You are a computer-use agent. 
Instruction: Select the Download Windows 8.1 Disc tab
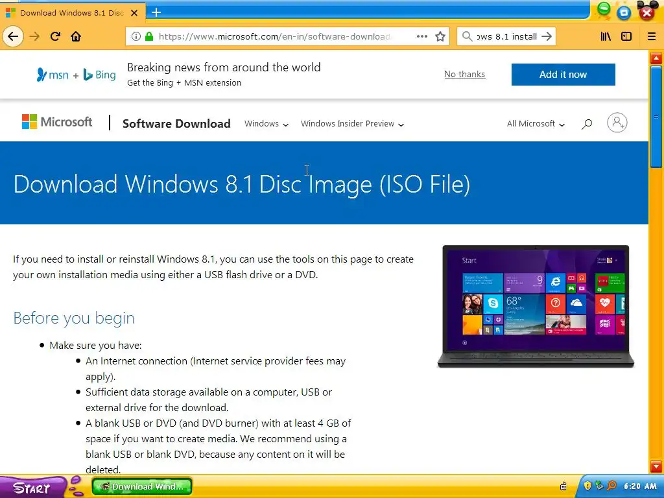(71, 13)
